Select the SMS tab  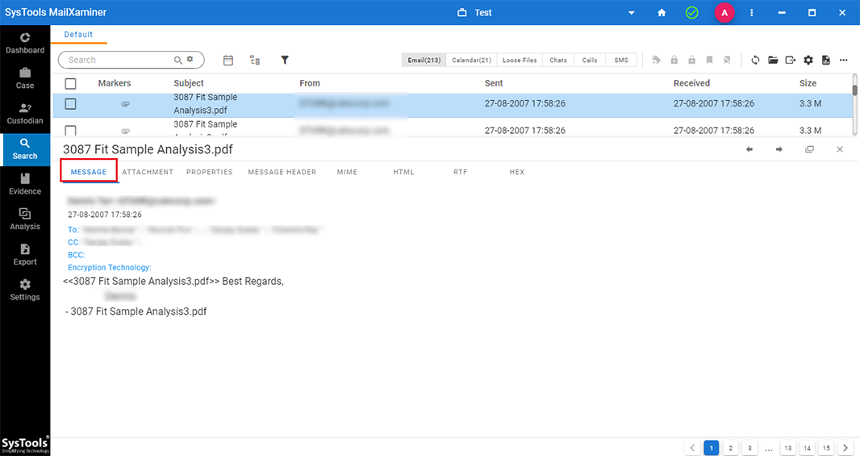[621, 61]
